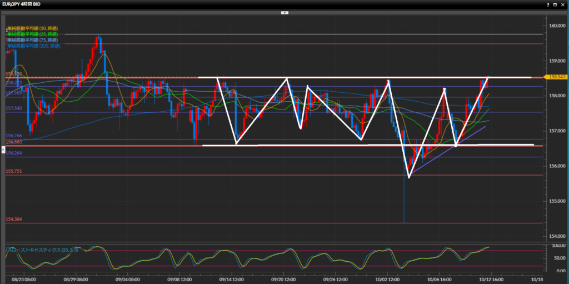Screen dimensions: 569x284
Task: Close the EUR/JPY chart window
Action: tap(563, 4)
